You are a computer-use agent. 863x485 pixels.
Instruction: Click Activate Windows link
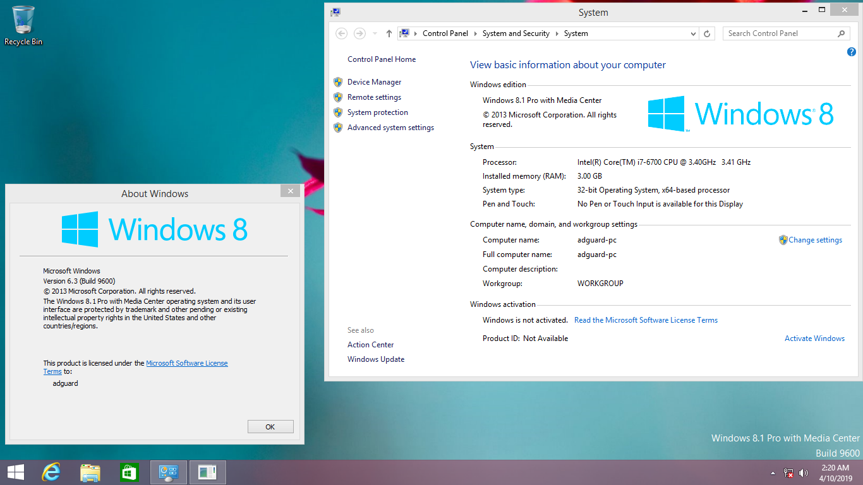pos(814,338)
